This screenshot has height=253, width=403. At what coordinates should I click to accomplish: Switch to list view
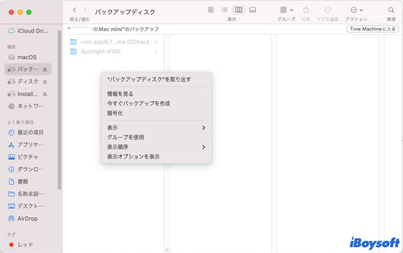[225, 10]
